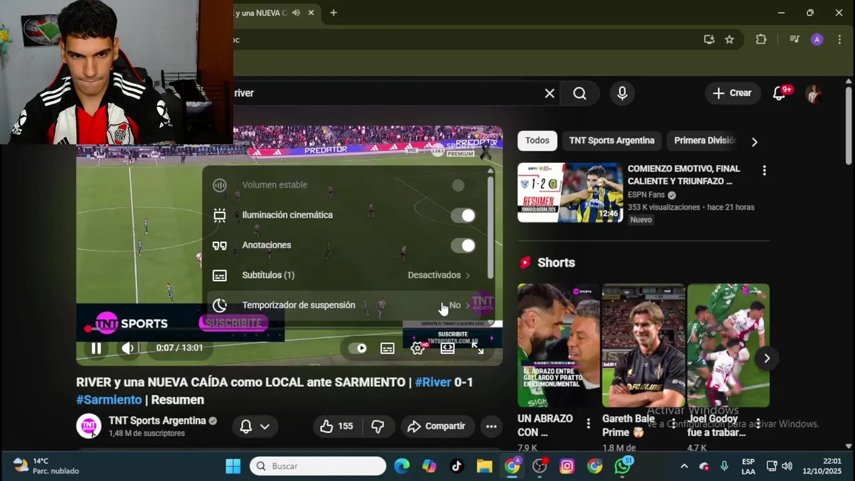Click the red video progress scrubber

coord(88,329)
